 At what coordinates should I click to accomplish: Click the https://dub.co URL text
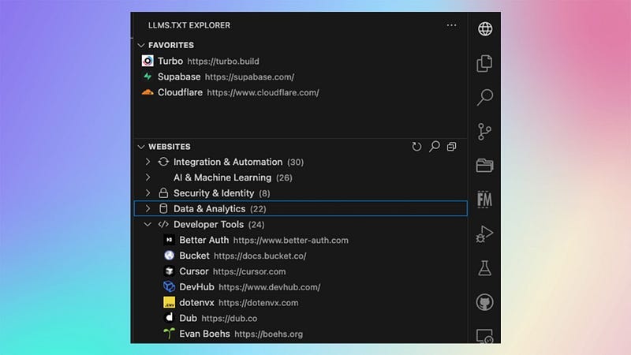(x=230, y=319)
